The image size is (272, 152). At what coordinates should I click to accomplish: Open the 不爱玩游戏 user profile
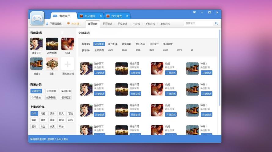coord(54,24)
